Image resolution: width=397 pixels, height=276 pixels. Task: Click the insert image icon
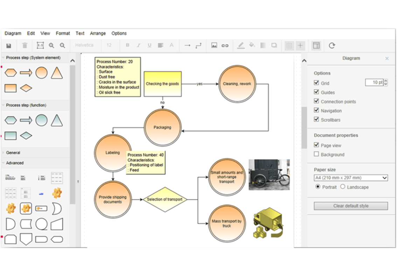pyautogui.click(x=214, y=46)
